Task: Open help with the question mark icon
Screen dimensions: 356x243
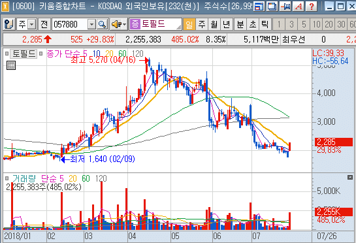Action: point(312,7)
